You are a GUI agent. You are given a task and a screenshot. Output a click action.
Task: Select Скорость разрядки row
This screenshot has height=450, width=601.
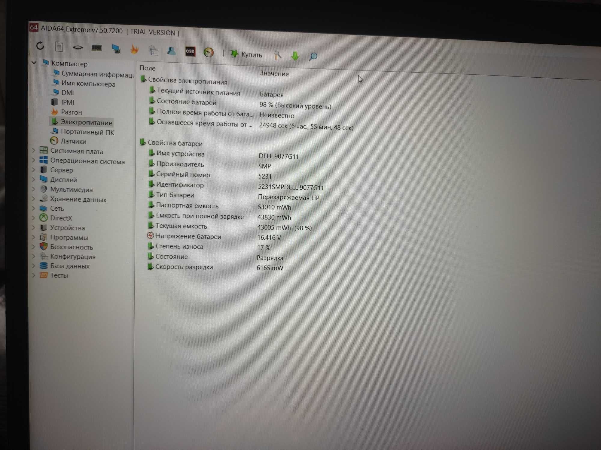tap(215, 267)
